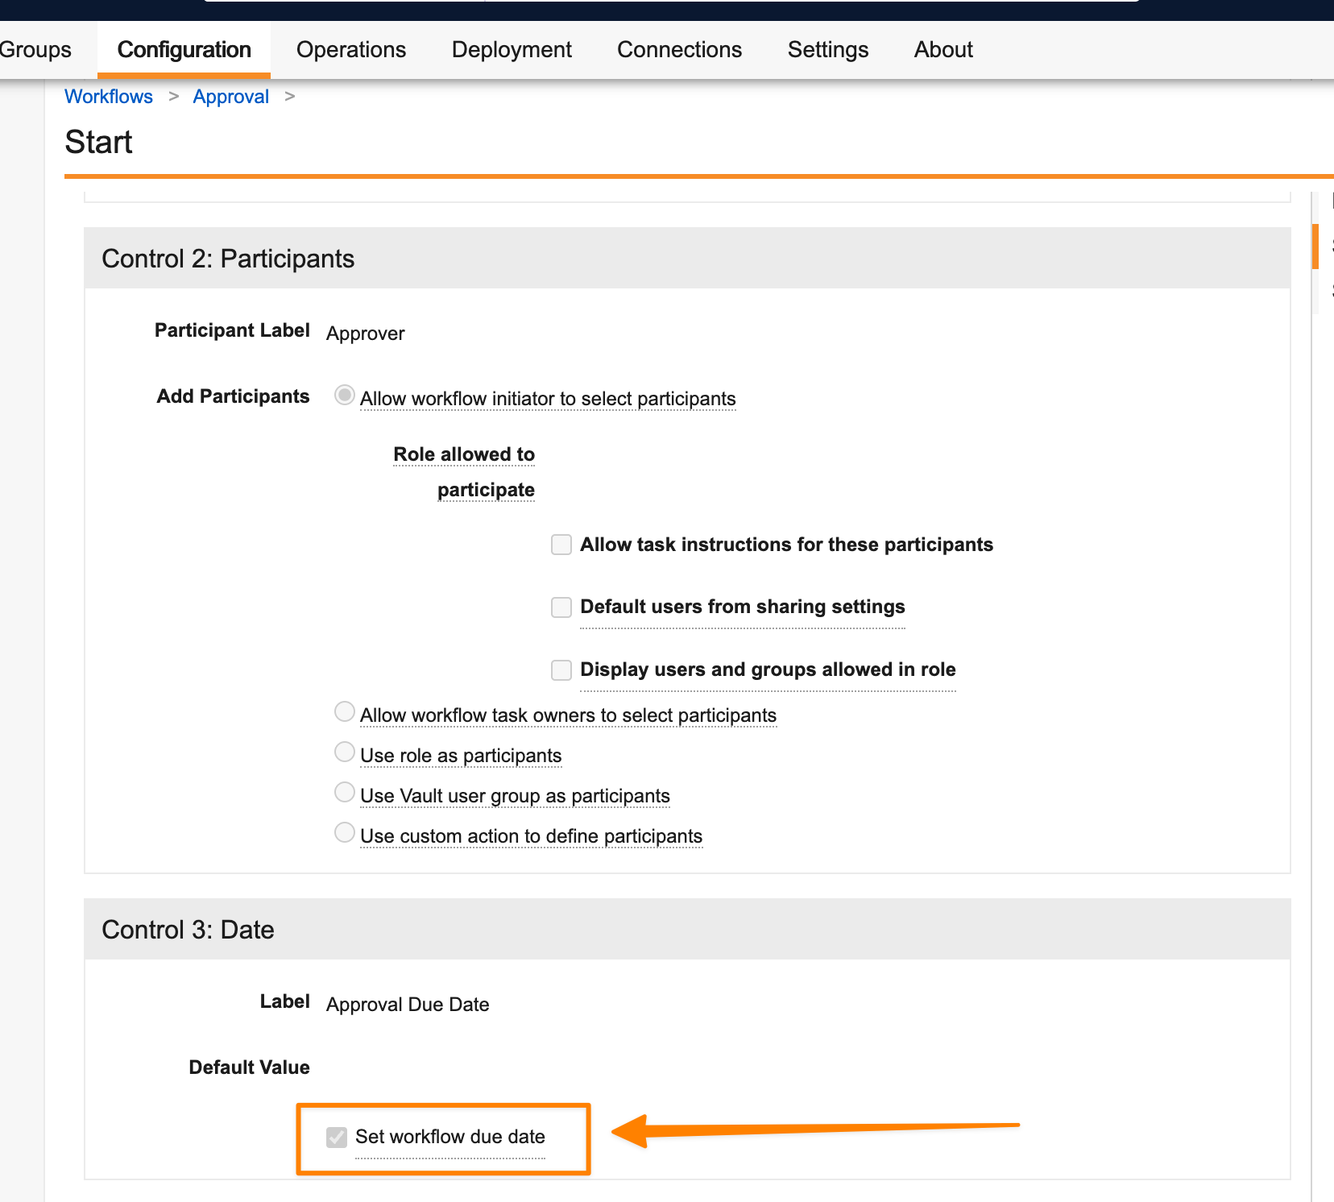Toggle the Set workflow due date checkbox
The width and height of the screenshot is (1334, 1202).
tap(337, 1138)
